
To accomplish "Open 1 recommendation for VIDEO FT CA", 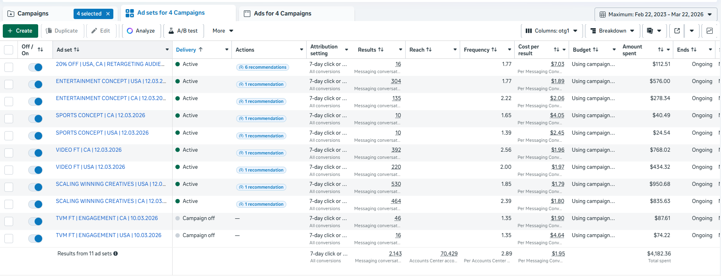I will coord(261,153).
